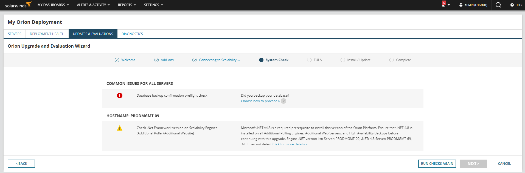Click the System Check step indicator

[x=261, y=60]
